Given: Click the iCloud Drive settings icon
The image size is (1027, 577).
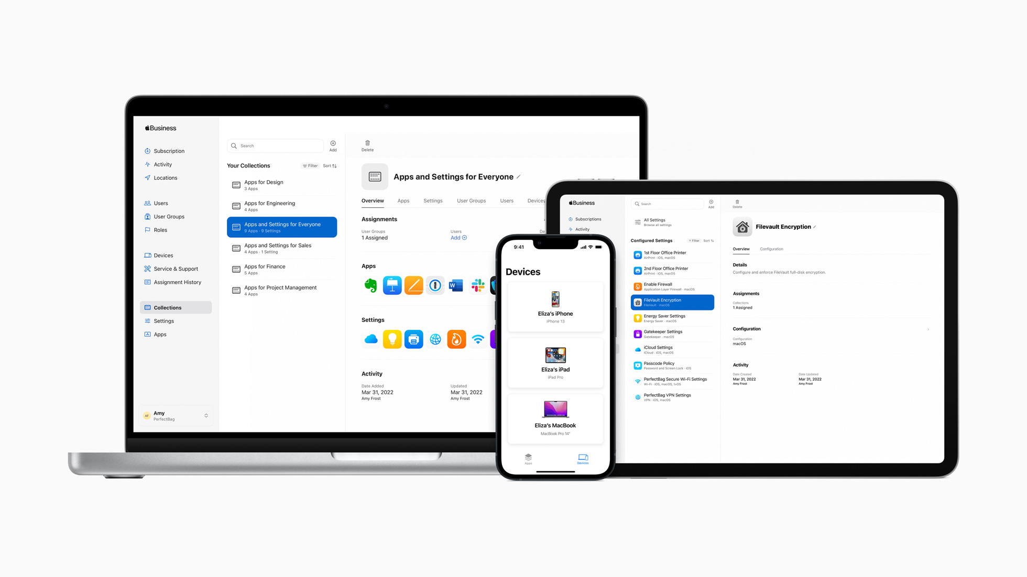Looking at the screenshot, I should tap(369, 339).
